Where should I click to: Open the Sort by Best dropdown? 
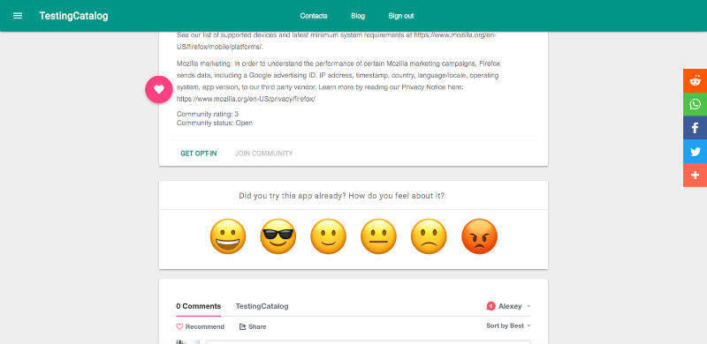coord(508,325)
